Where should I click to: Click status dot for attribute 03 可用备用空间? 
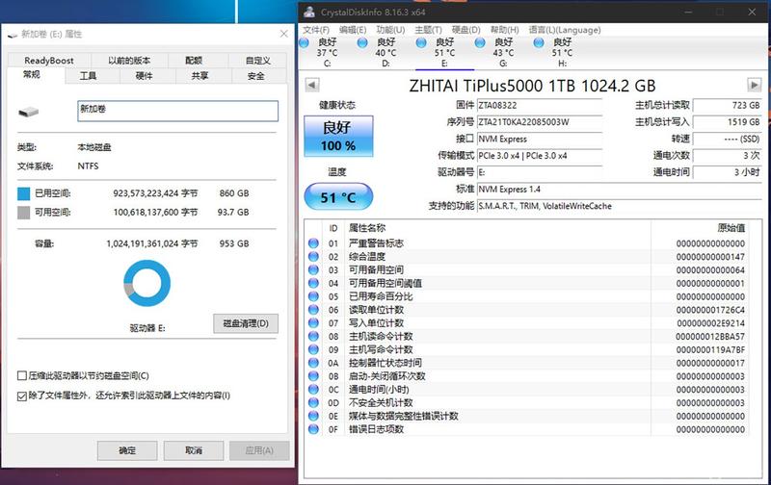point(313,269)
